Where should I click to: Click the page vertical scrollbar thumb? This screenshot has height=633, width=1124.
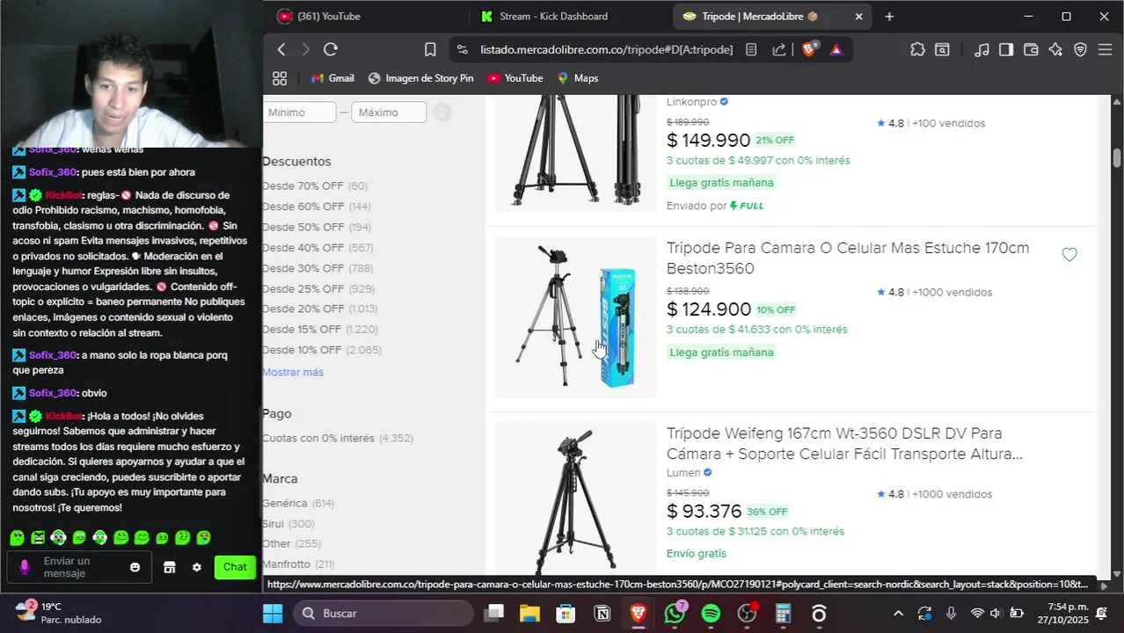click(1117, 158)
